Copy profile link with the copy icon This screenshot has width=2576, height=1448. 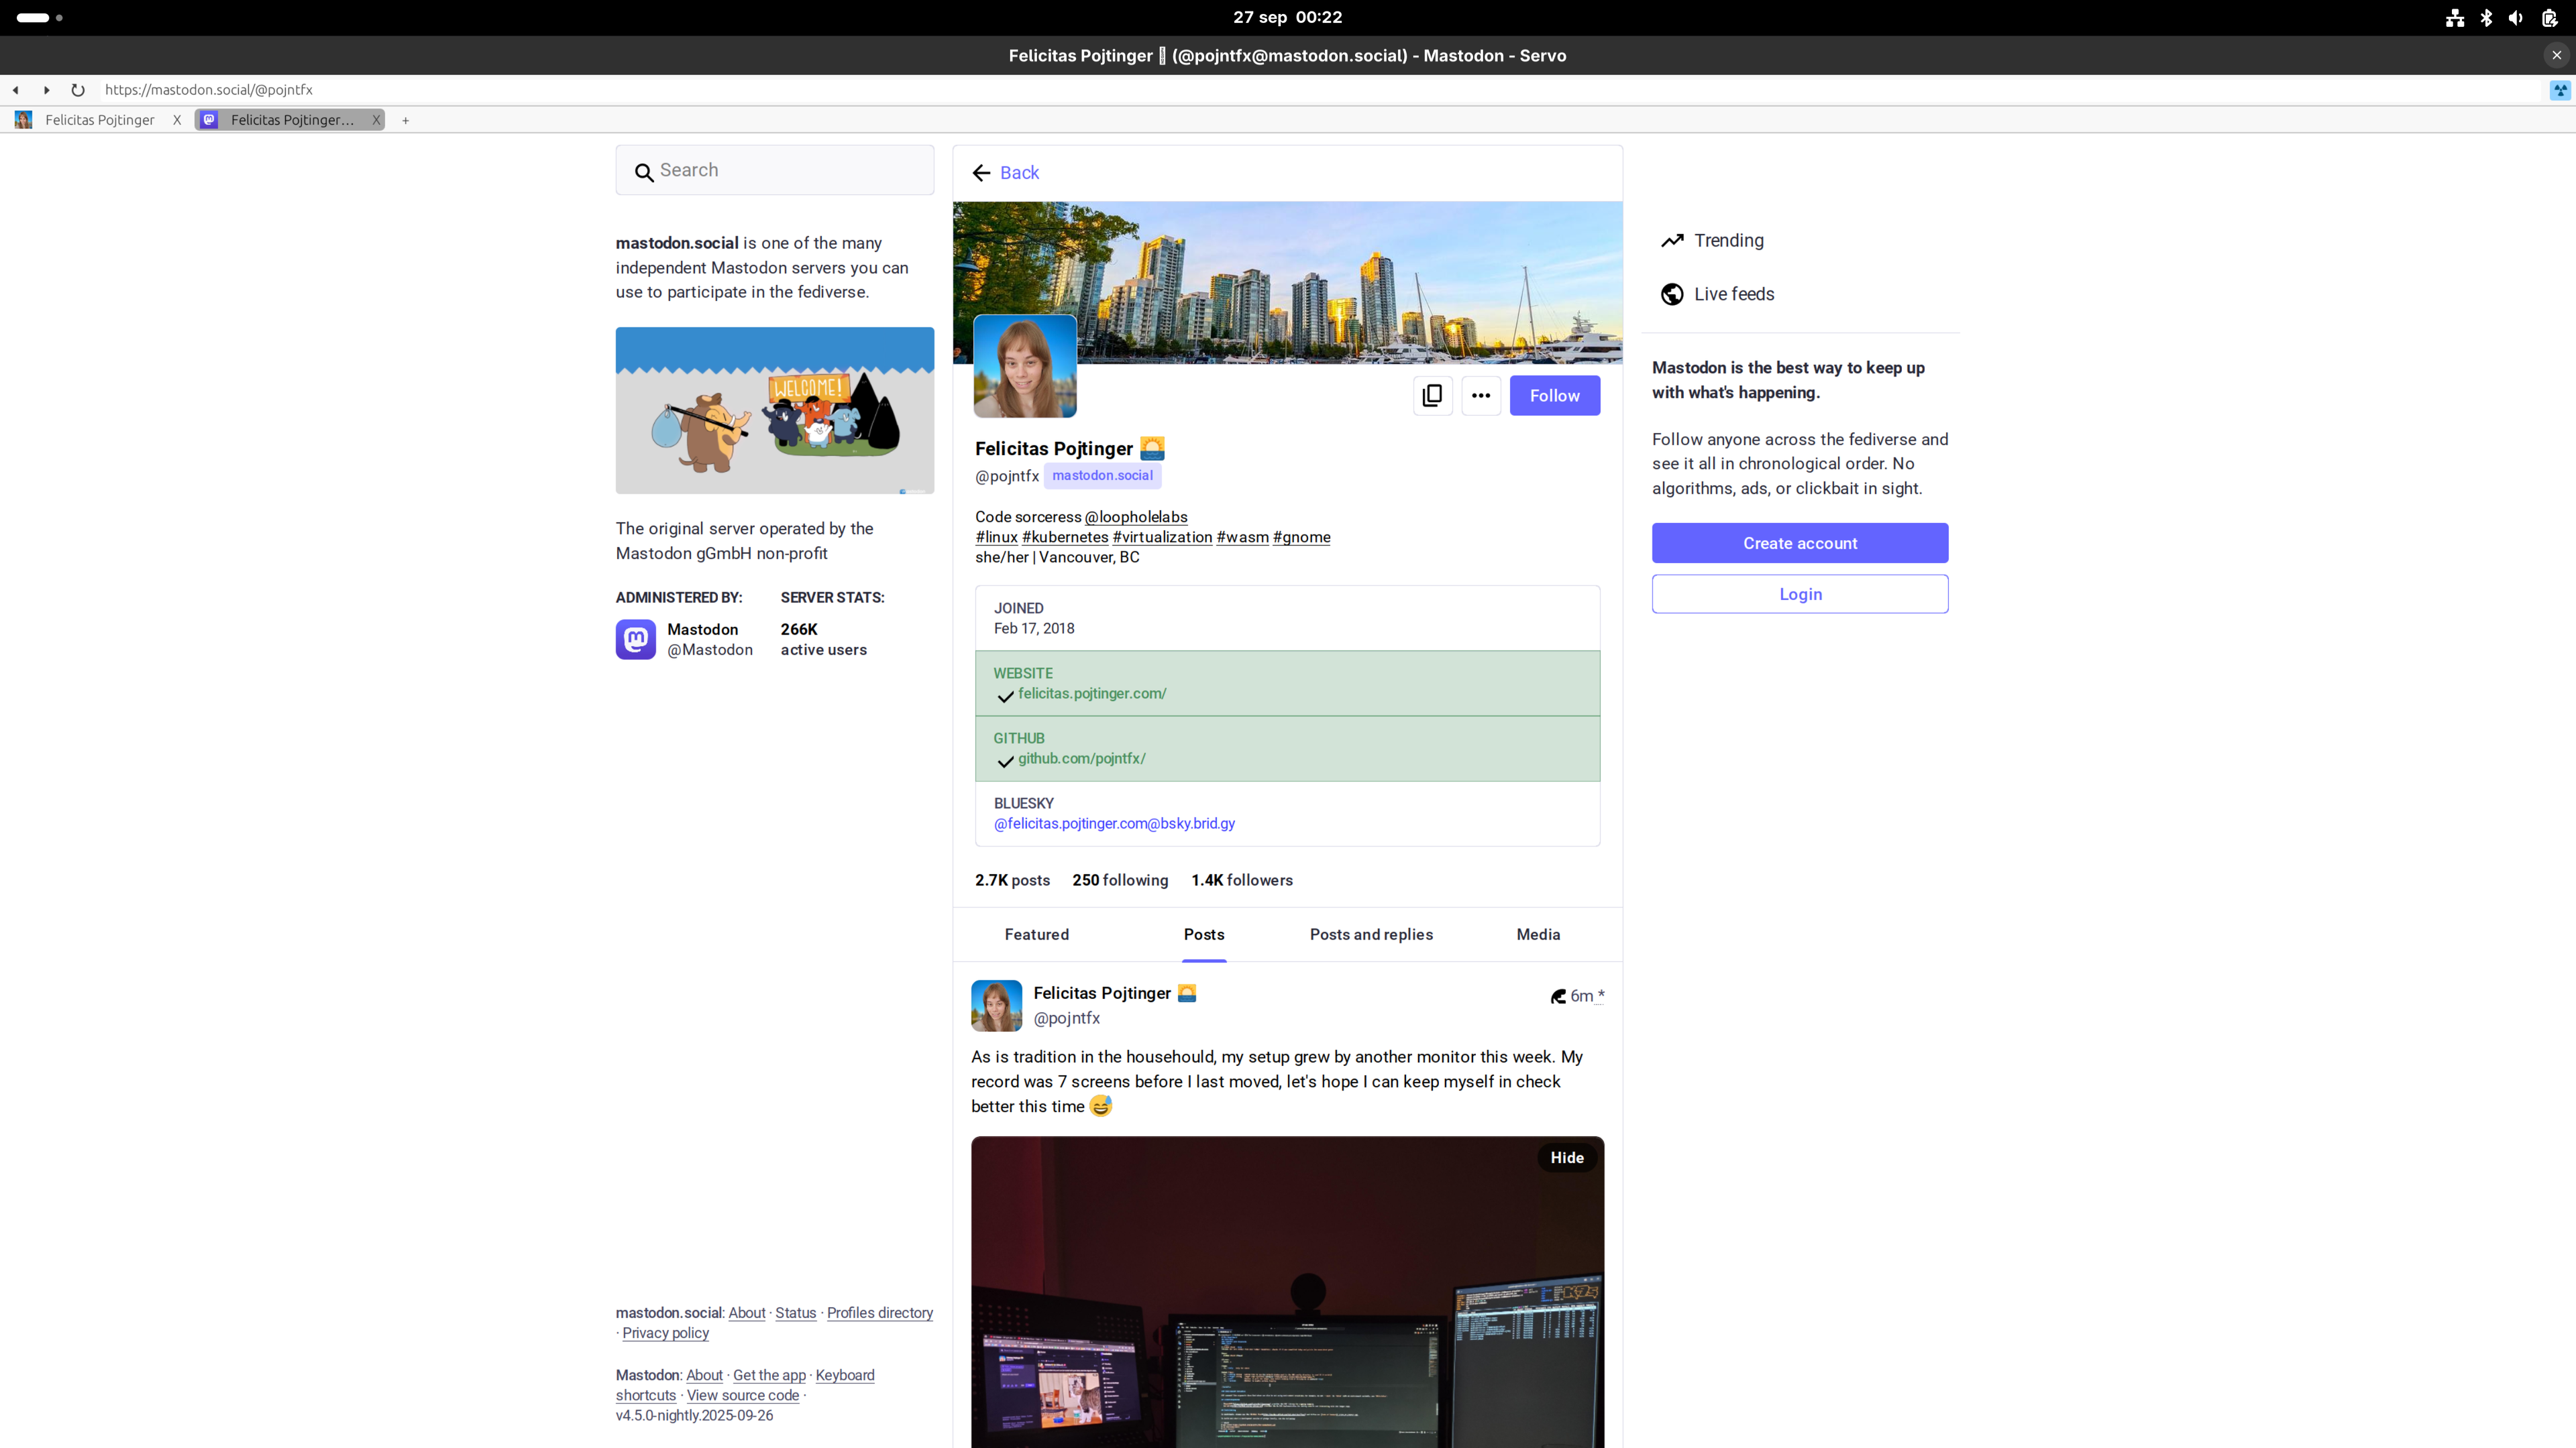point(1432,396)
